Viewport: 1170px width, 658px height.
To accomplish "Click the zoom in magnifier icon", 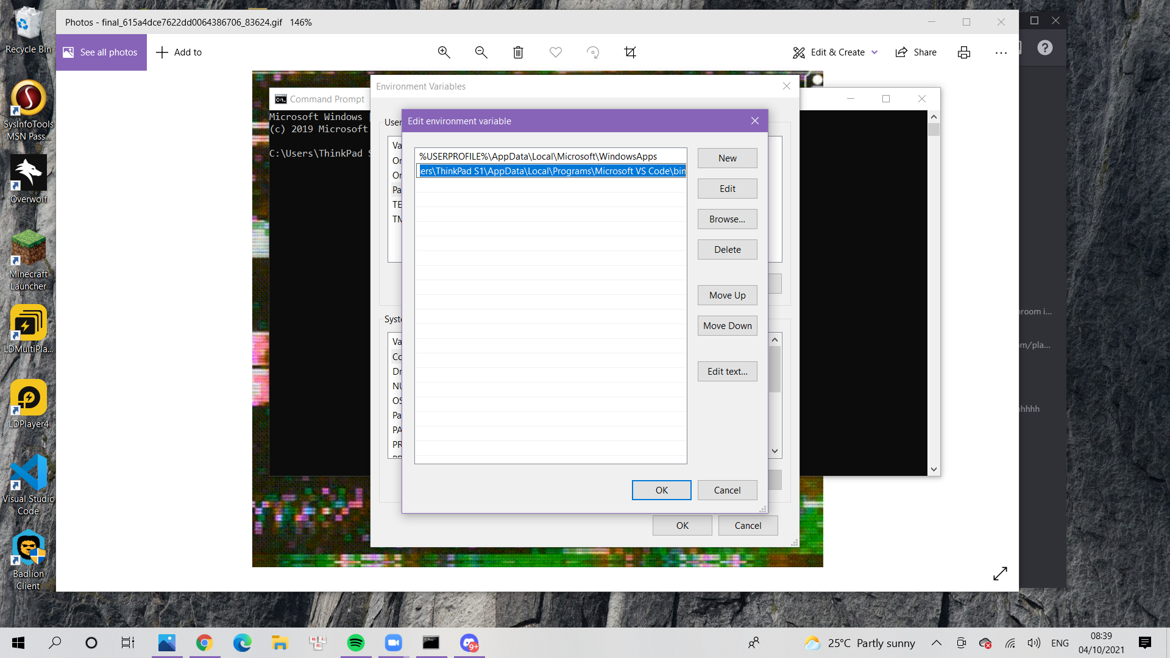I will click(x=444, y=52).
